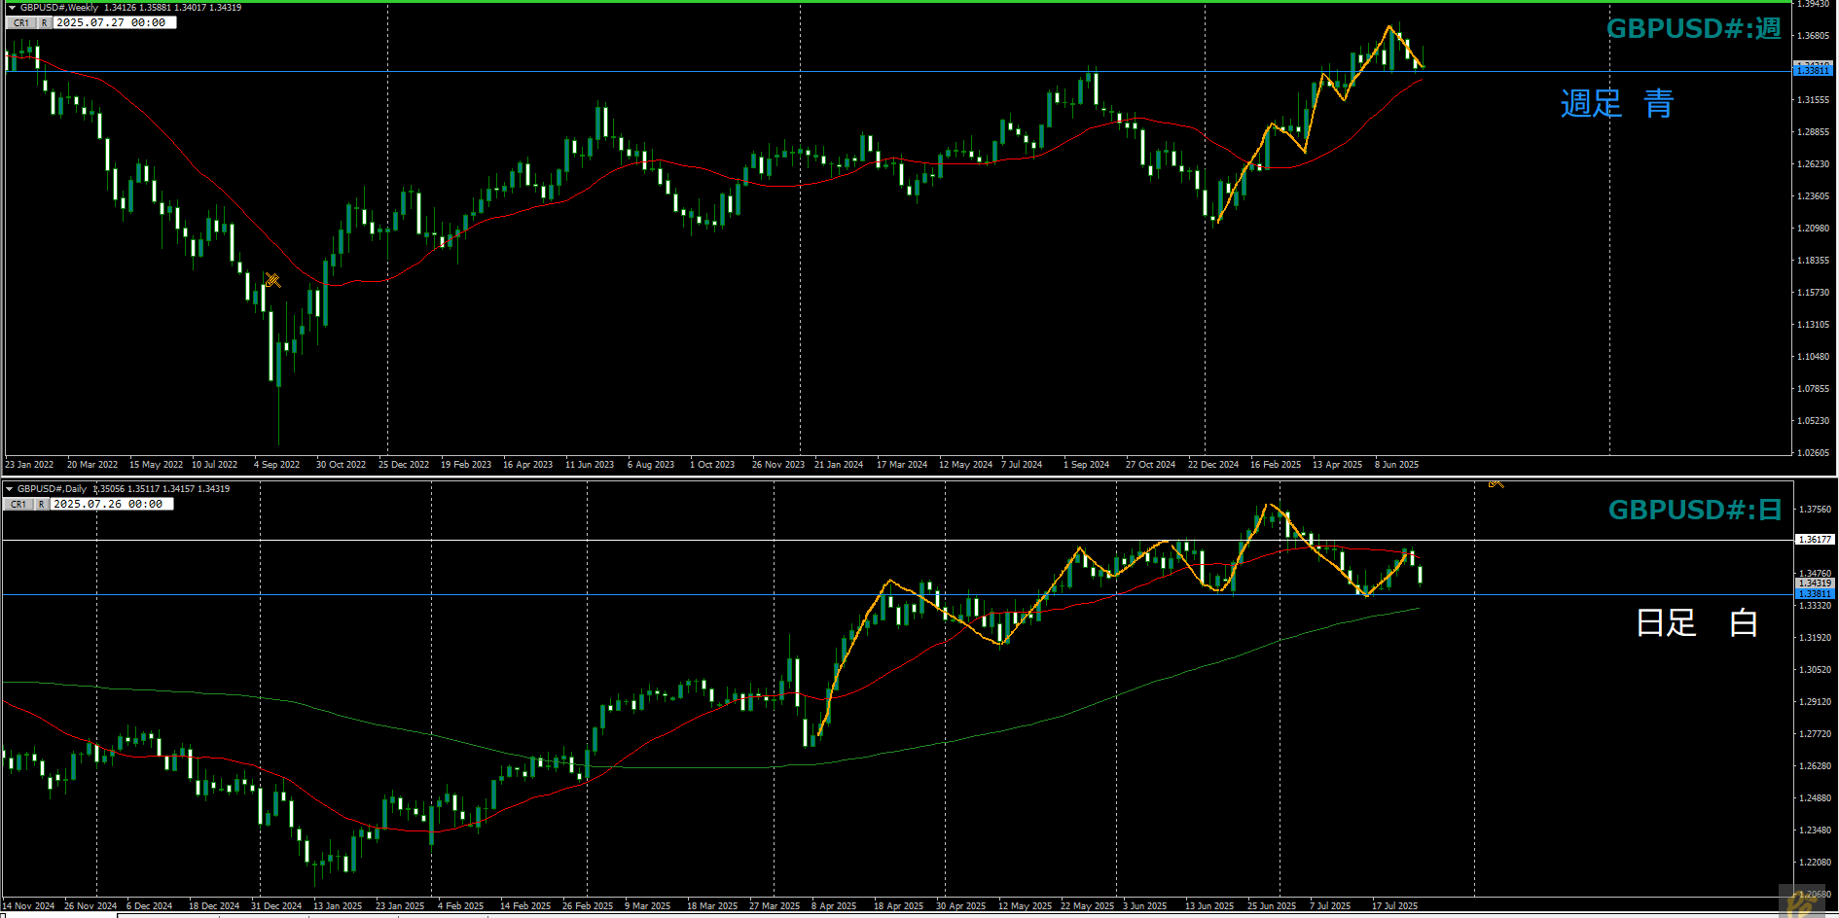
Task: Click the 25 Jun 2025 date on the daily axis
Action: tap(1272, 906)
